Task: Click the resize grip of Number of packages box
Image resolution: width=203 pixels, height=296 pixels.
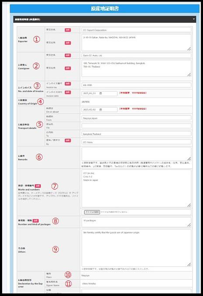Action: (189, 225)
